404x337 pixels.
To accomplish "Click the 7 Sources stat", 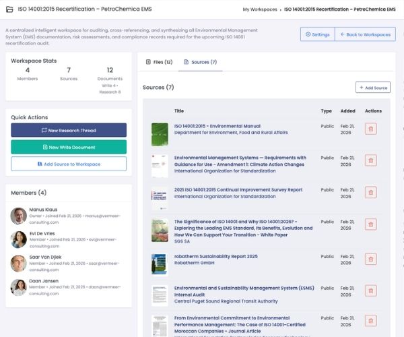I will point(69,74).
